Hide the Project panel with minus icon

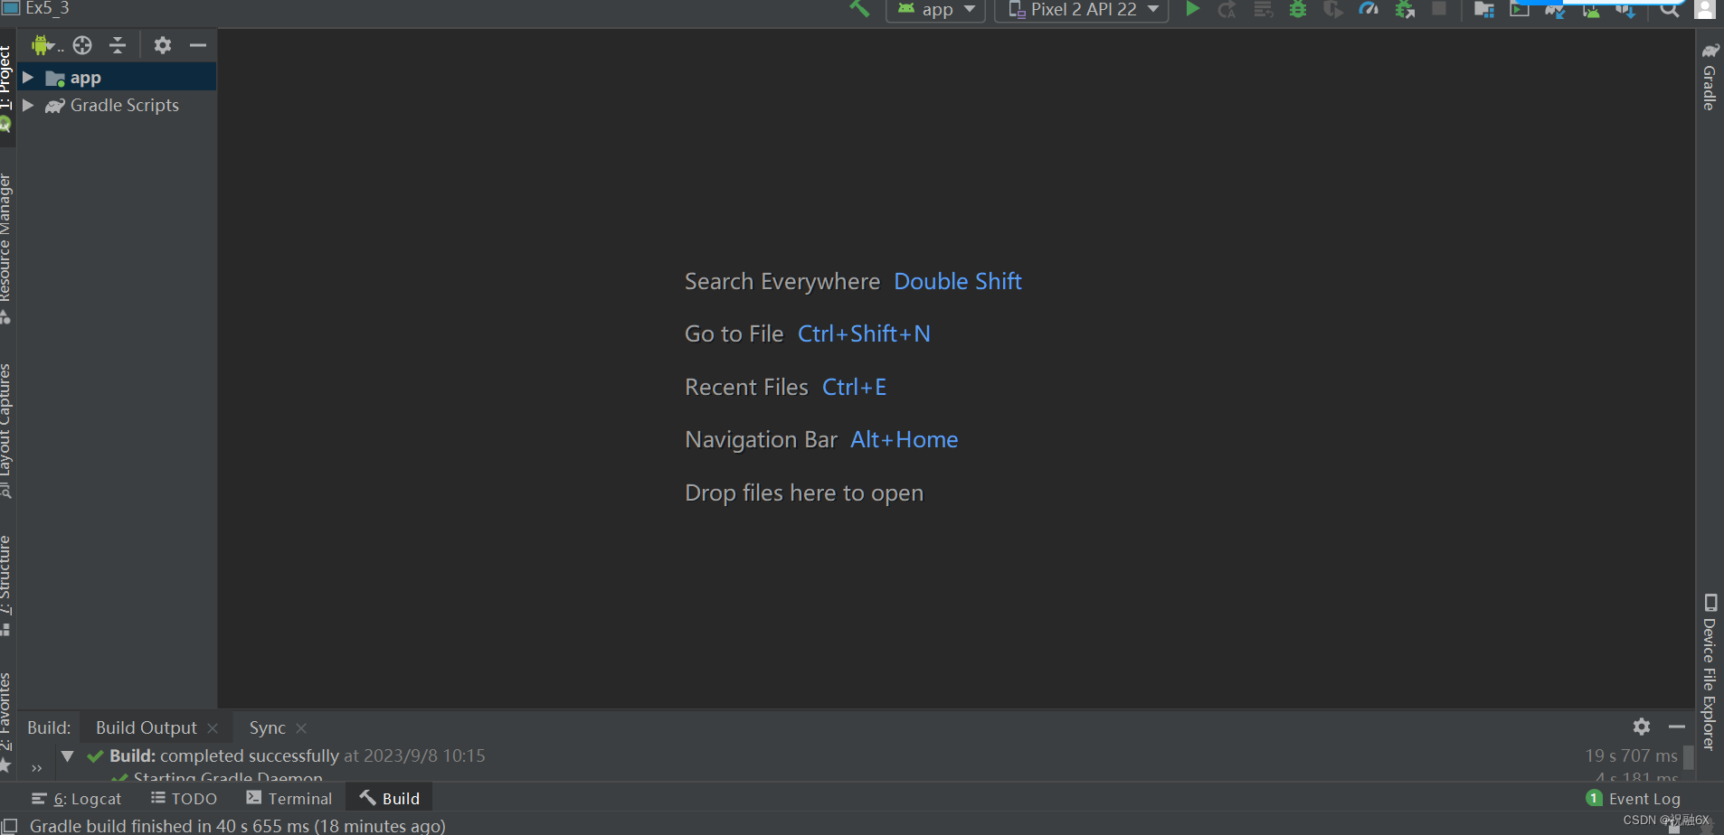pyautogui.click(x=198, y=45)
